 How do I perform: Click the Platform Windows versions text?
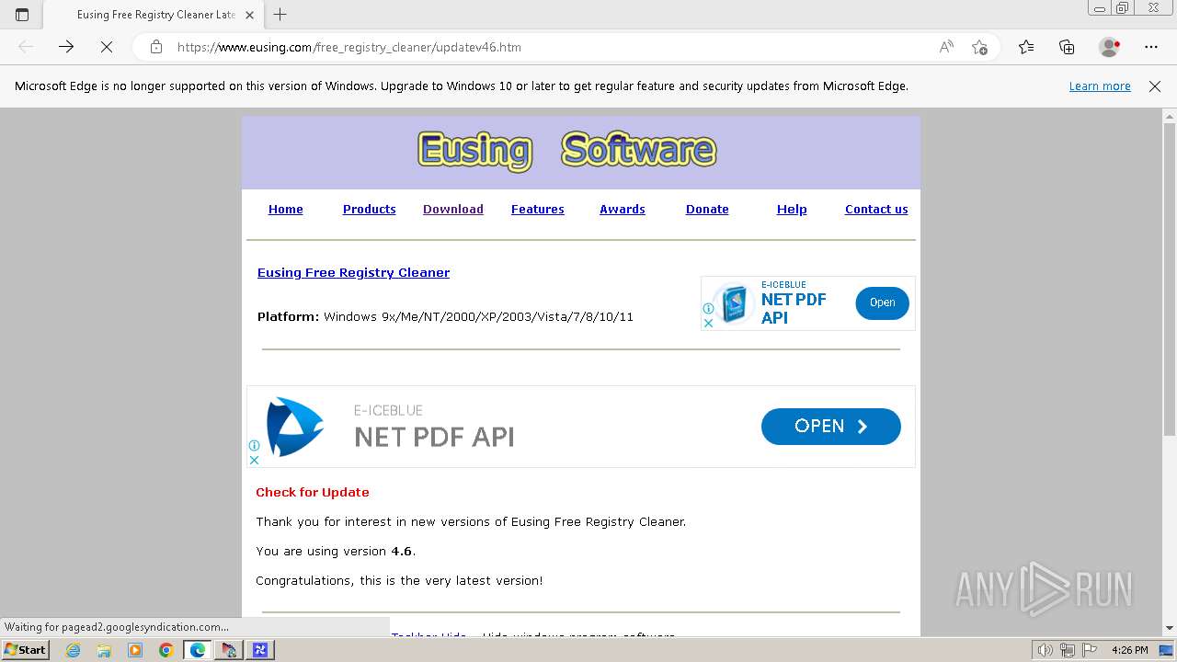coord(478,317)
